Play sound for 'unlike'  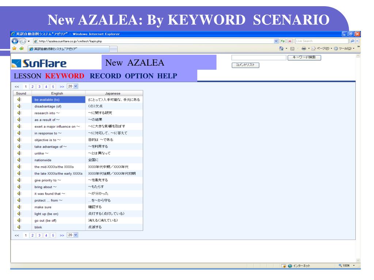tap(19, 153)
